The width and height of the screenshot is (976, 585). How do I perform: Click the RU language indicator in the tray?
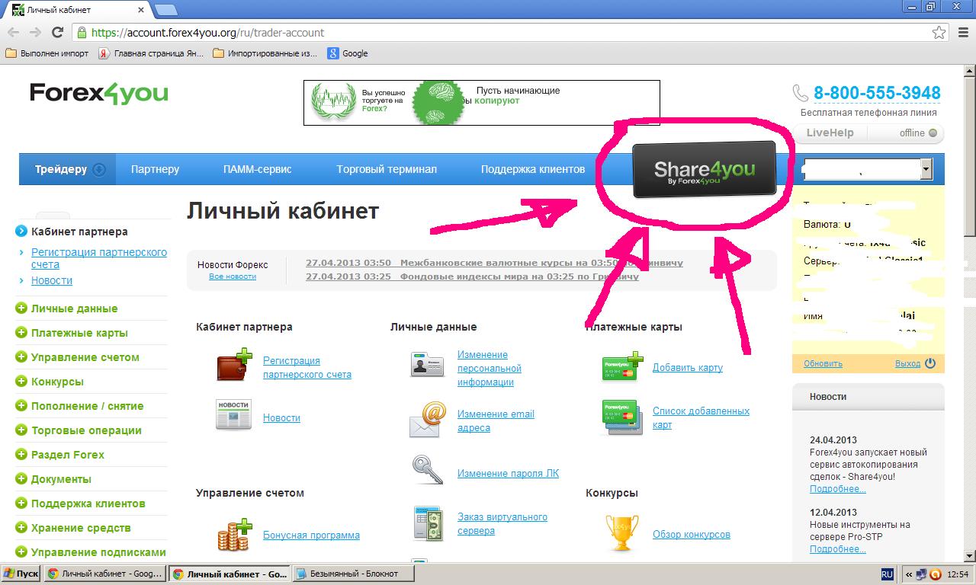(x=888, y=574)
